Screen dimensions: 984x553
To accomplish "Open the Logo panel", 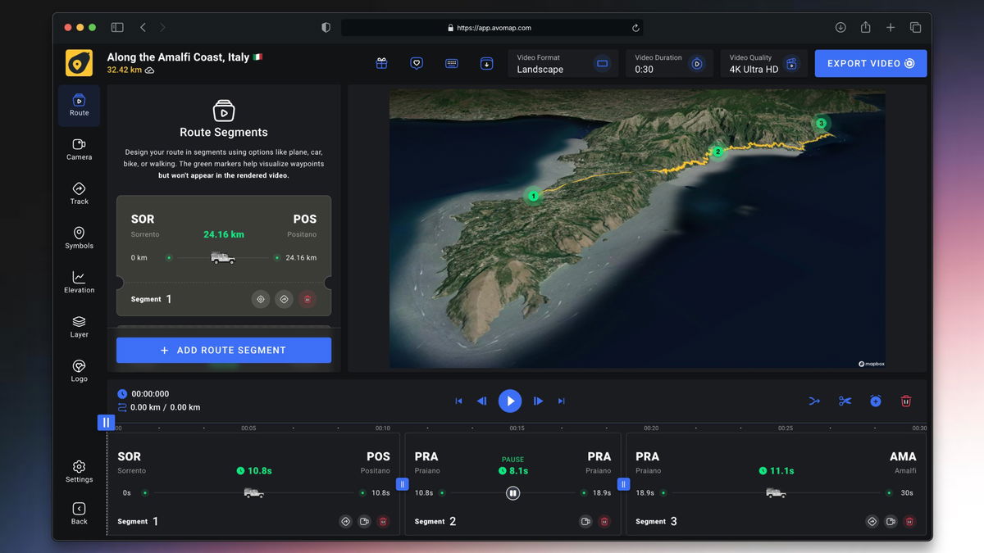I will pyautogui.click(x=79, y=370).
